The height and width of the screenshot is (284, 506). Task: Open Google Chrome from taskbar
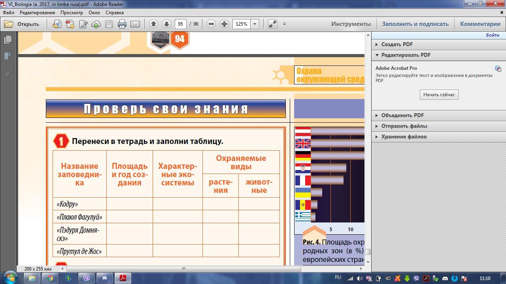[50, 278]
